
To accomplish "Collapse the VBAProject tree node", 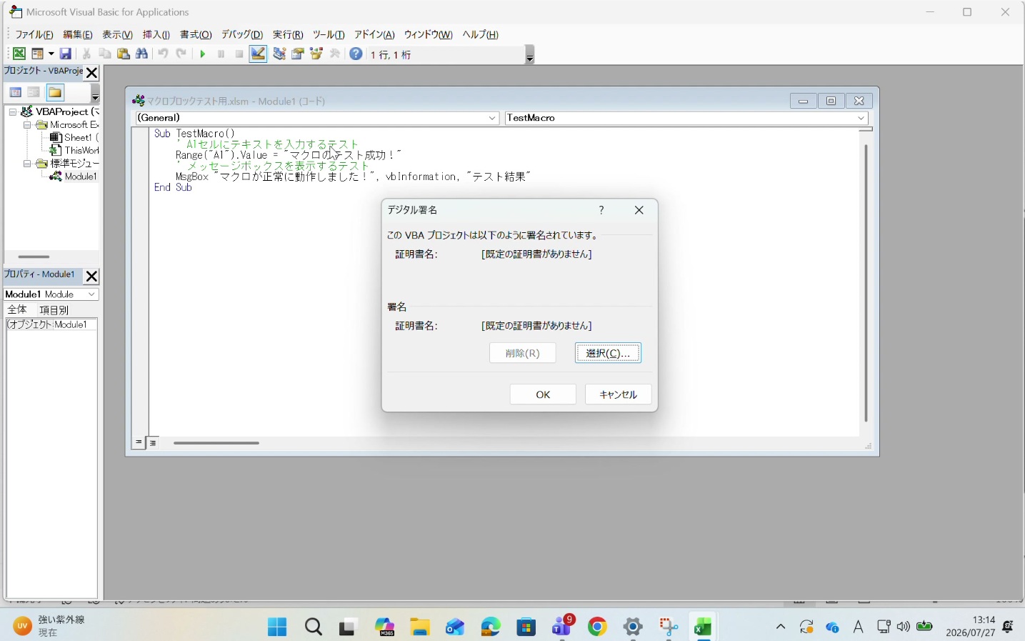I will (x=13, y=112).
